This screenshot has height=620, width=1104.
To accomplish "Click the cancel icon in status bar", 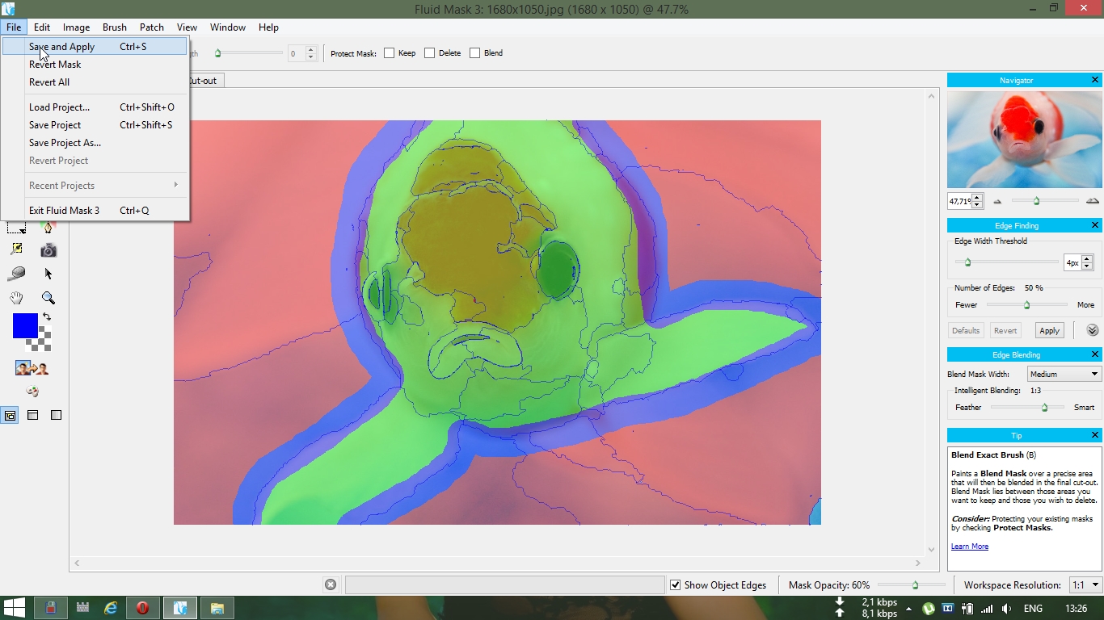I will coord(331,584).
